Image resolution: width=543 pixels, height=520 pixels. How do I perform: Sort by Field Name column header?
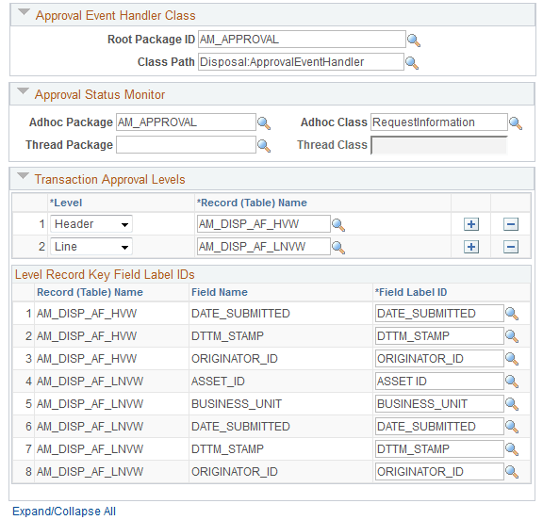click(x=220, y=292)
